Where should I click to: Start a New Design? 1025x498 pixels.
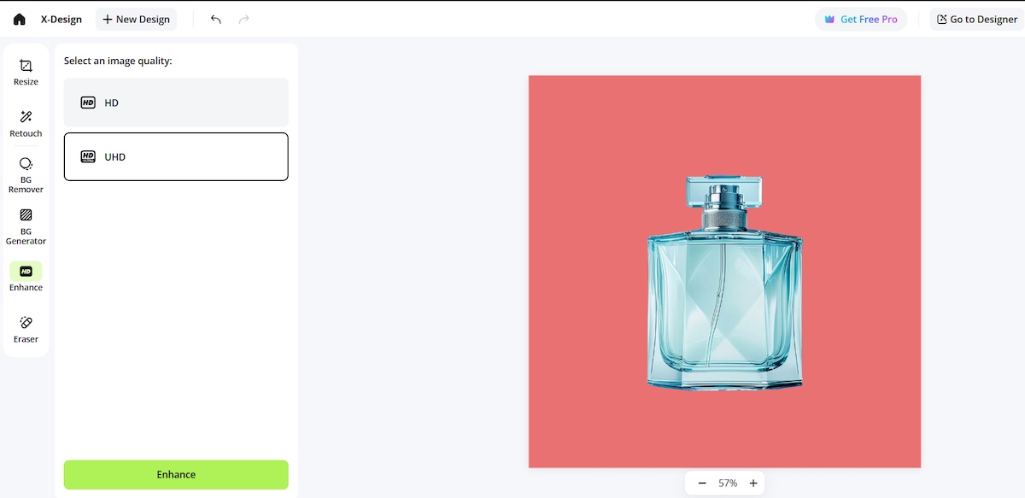coord(136,19)
